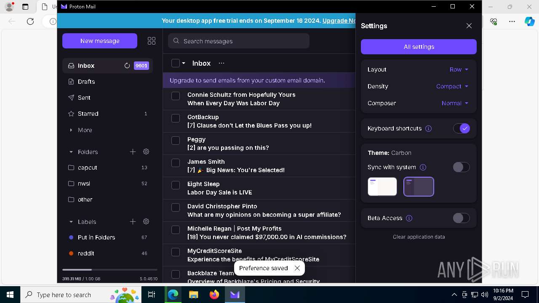Click the Upgrade Now link in banner
This screenshot has width=539, height=303.
pos(339,21)
